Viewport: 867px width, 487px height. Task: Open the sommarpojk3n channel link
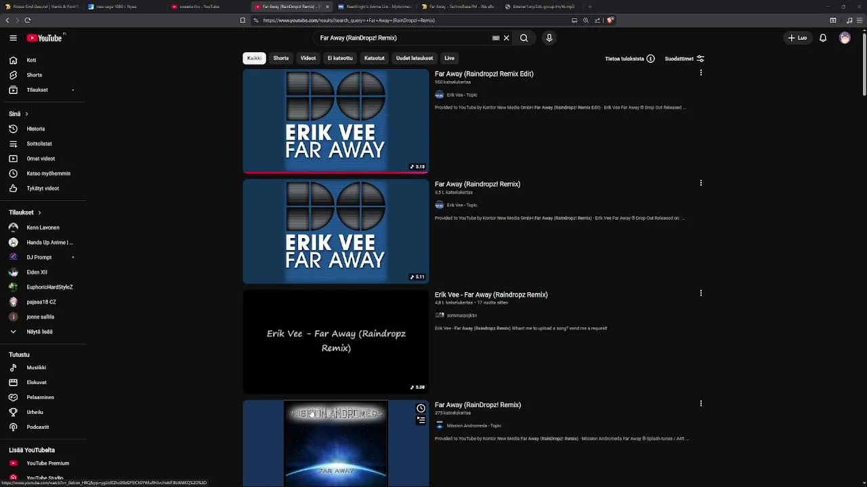[462, 315]
